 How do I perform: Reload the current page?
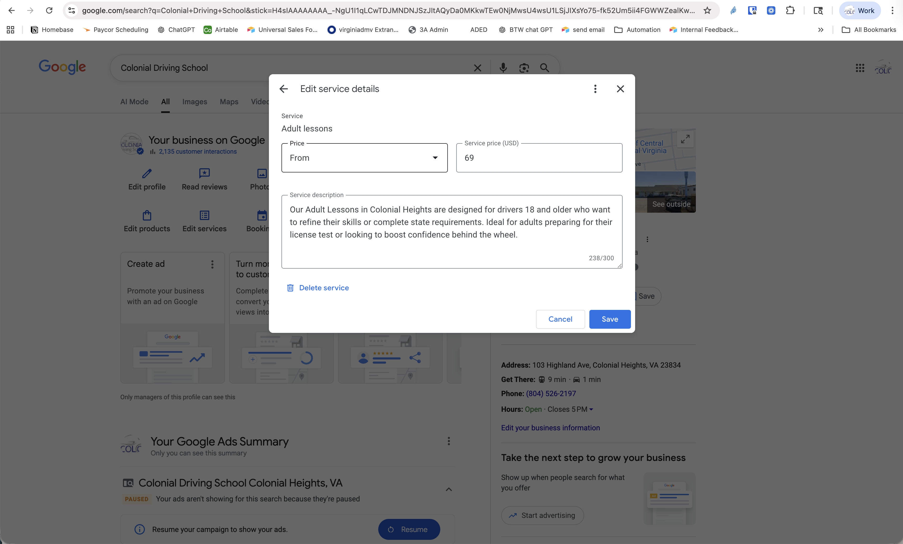pos(49,11)
